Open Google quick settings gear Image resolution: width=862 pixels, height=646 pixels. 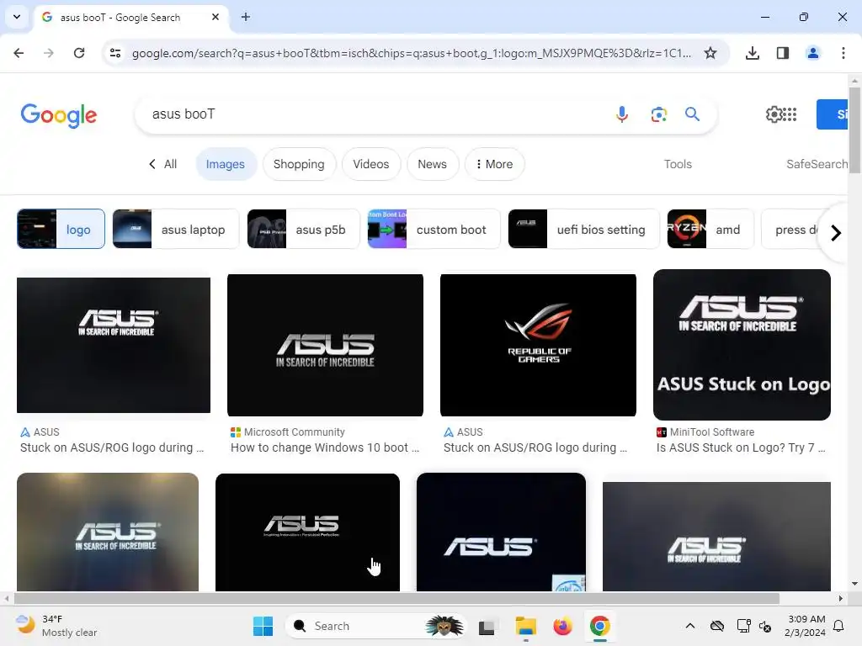click(x=774, y=114)
